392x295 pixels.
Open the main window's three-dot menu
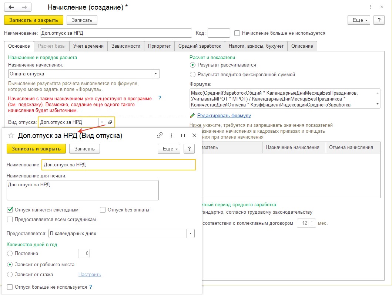[371, 7]
